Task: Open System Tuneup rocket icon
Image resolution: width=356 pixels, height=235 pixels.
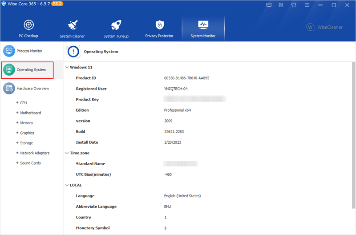Action: (x=116, y=25)
